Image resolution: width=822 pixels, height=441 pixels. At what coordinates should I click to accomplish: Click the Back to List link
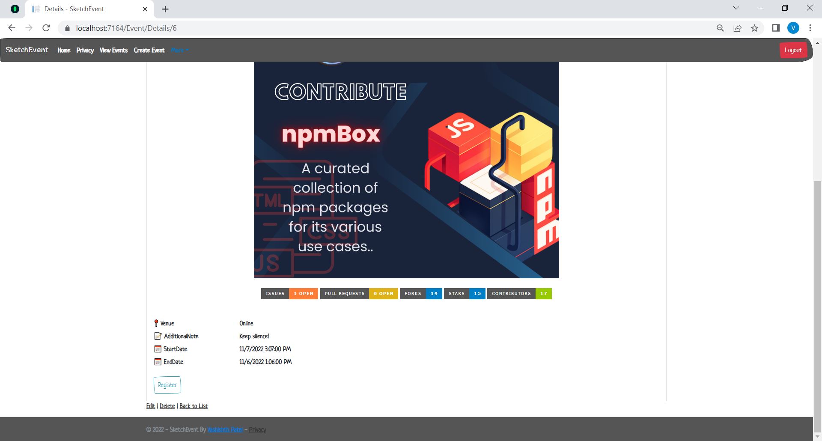pyautogui.click(x=194, y=406)
